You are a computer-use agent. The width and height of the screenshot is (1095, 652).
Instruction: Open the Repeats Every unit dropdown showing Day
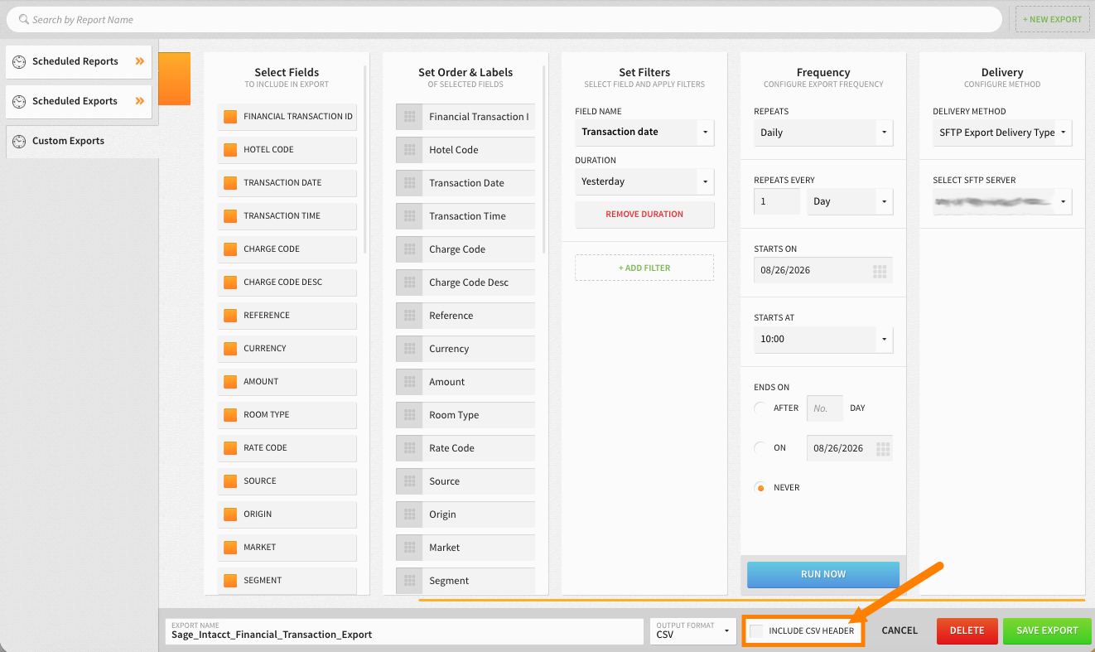850,201
